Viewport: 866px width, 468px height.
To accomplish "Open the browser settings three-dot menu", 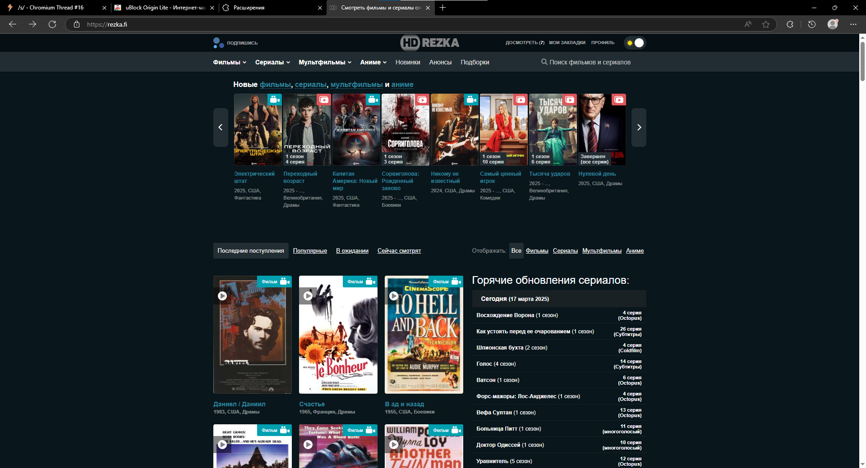I will pyautogui.click(x=853, y=24).
